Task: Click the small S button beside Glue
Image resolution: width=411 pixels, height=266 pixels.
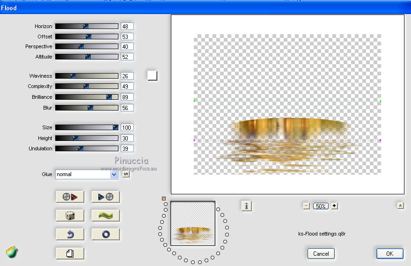Action: (x=126, y=174)
